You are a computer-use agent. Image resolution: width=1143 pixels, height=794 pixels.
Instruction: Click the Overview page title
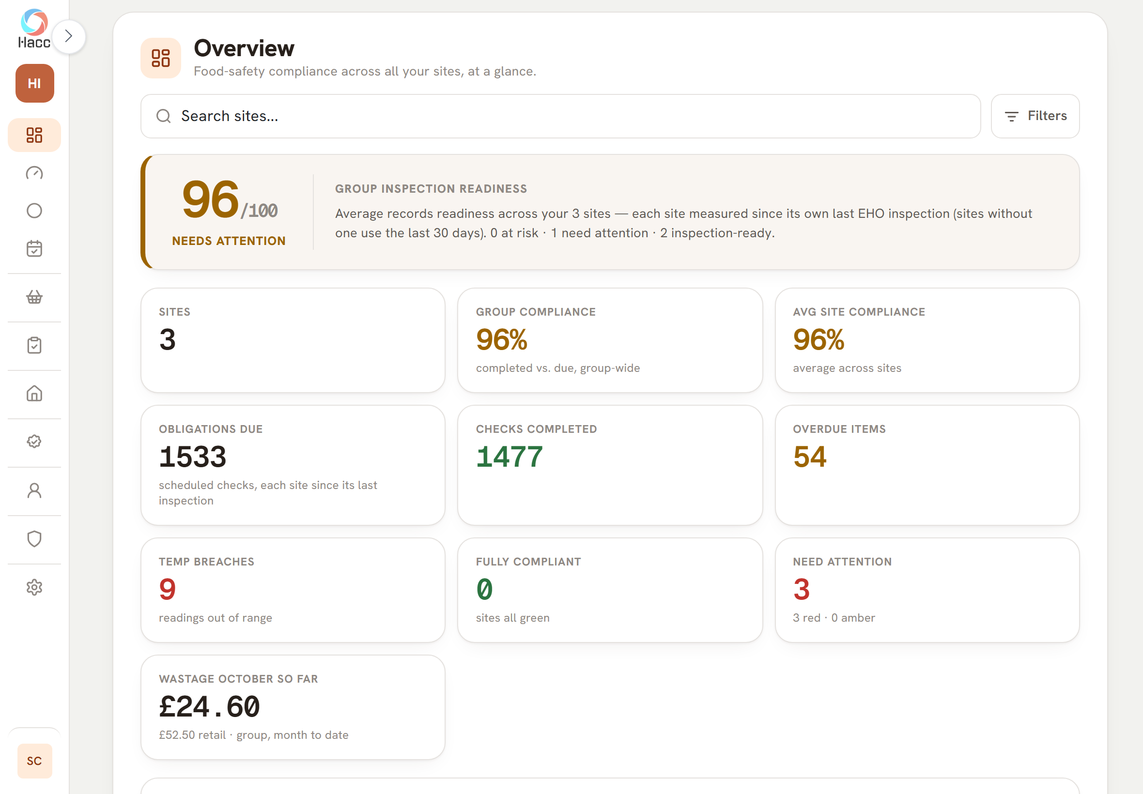tap(244, 48)
